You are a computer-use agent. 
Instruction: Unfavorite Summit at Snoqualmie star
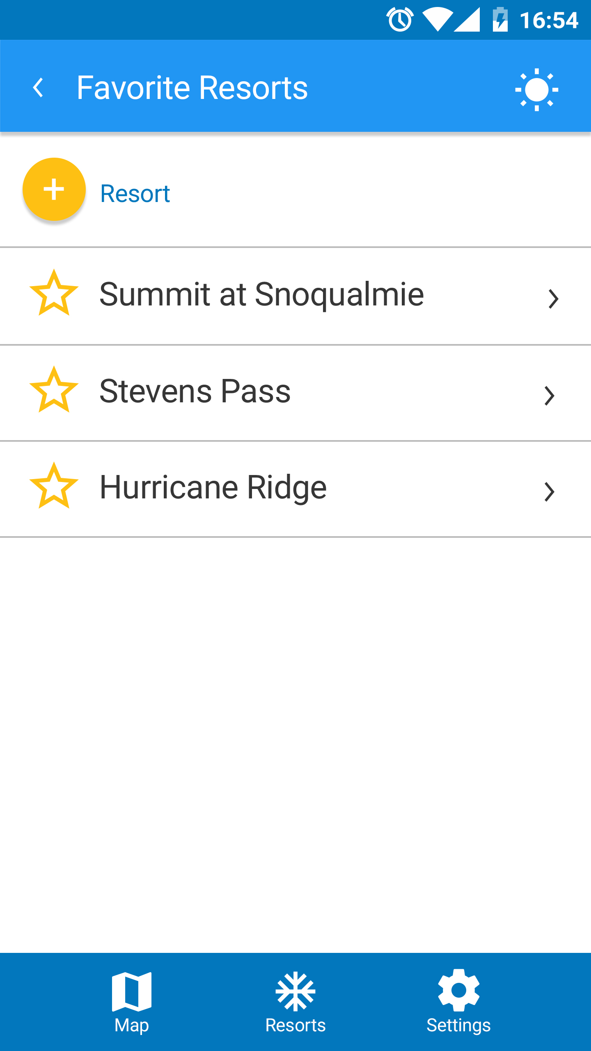pos(54,293)
